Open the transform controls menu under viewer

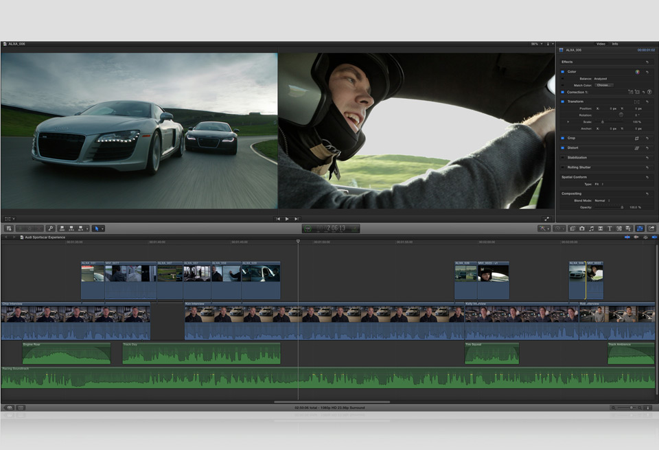pos(9,219)
